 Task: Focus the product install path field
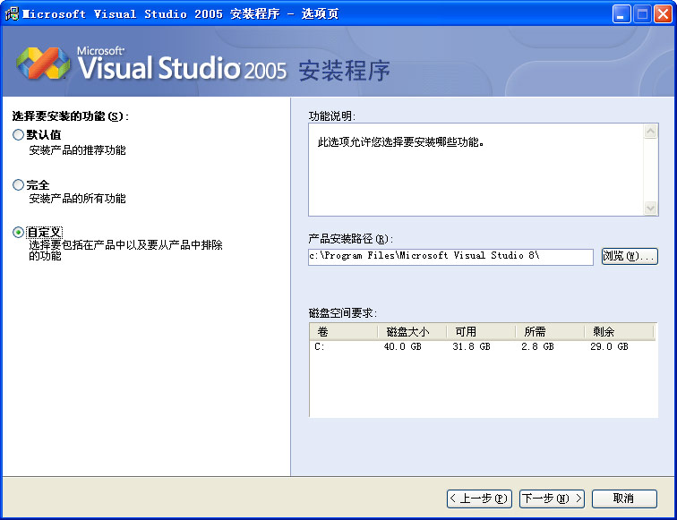point(450,256)
